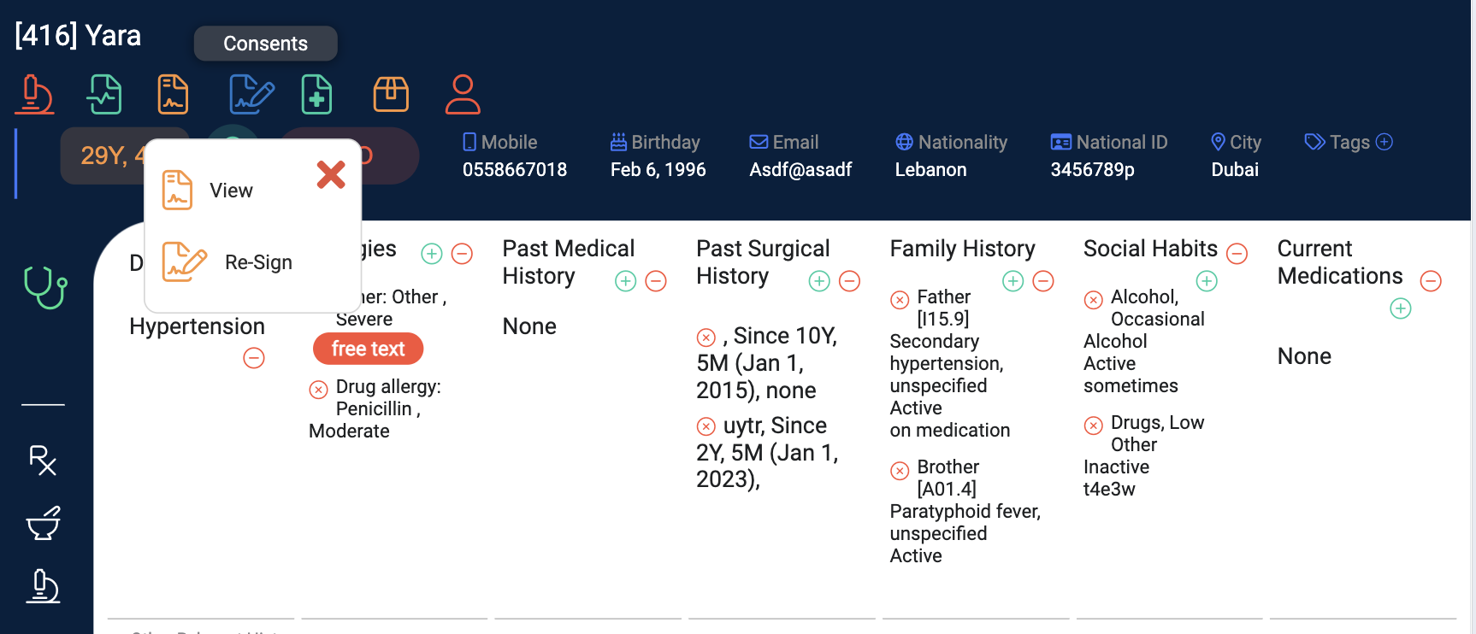Add a new tag with plus icon

point(1384,142)
